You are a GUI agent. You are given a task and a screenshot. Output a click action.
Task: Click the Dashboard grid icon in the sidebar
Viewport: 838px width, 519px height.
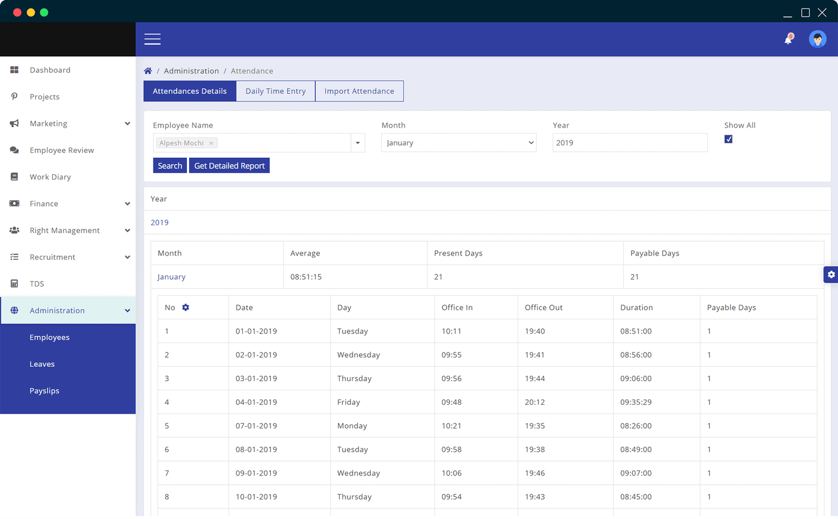pos(15,70)
